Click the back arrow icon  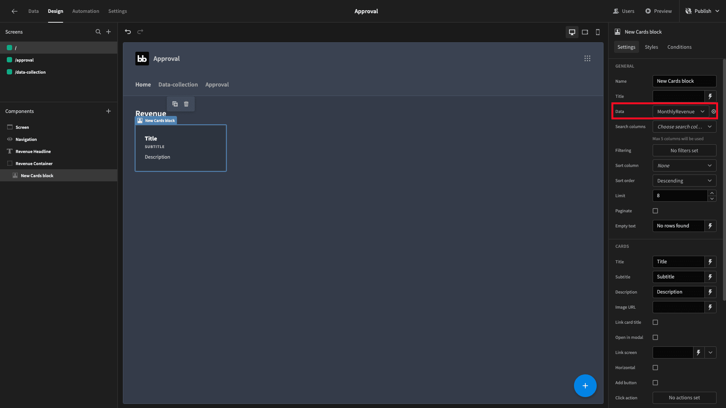click(x=14, y=11)
